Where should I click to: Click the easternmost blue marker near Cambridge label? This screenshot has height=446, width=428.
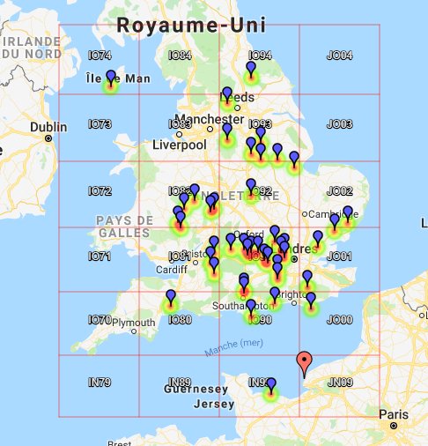tap(348, 214)
